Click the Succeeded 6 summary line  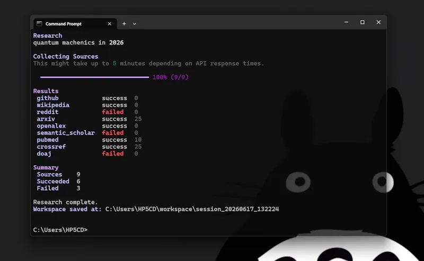tap(58, 182)
